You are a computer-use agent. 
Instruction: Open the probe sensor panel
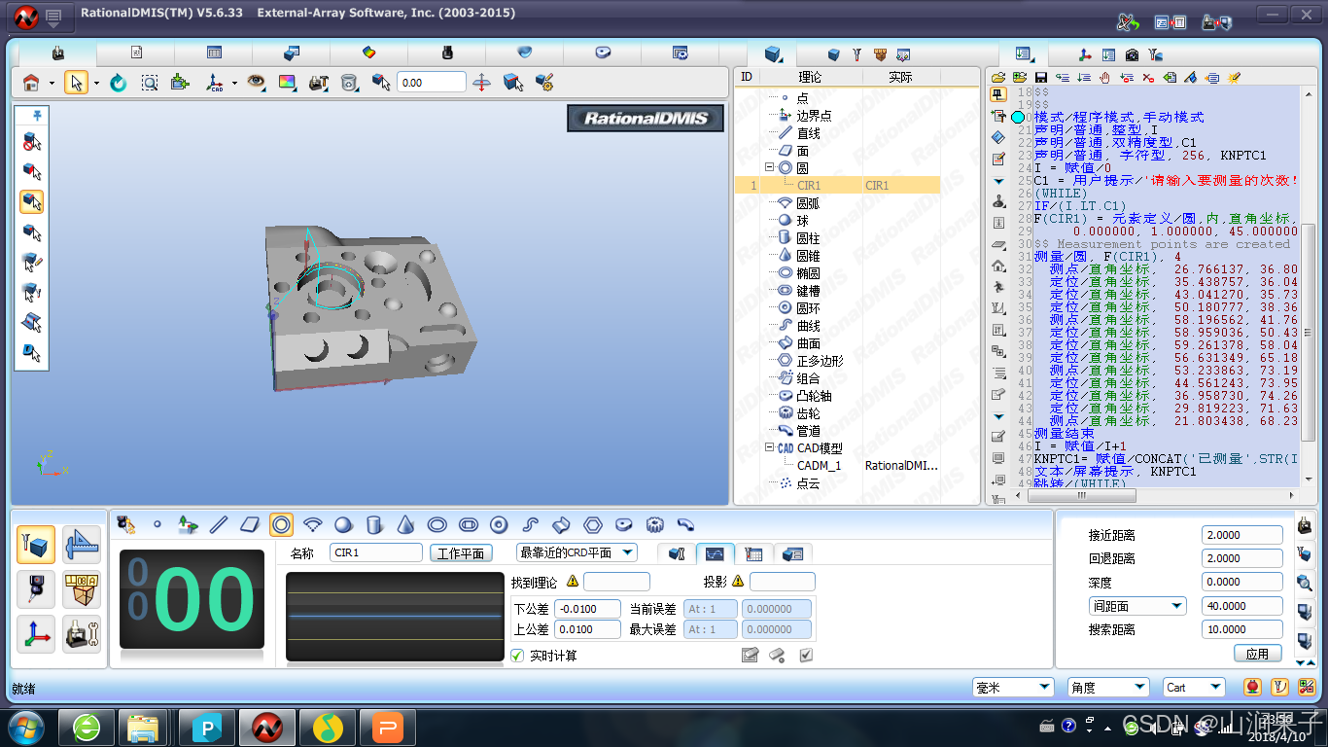(37, 589)
